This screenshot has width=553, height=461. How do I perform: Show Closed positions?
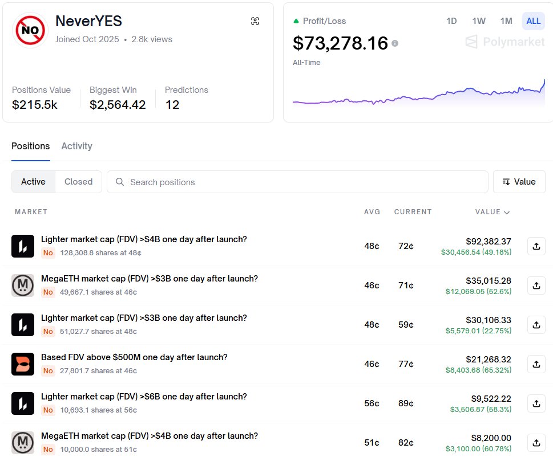[78, 182]
